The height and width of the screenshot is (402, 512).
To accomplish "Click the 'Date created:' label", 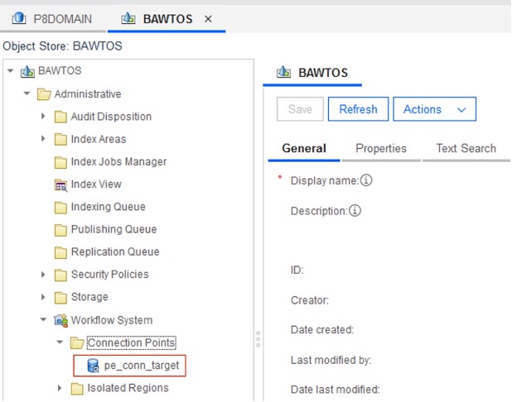I will (x=322, y=329).
